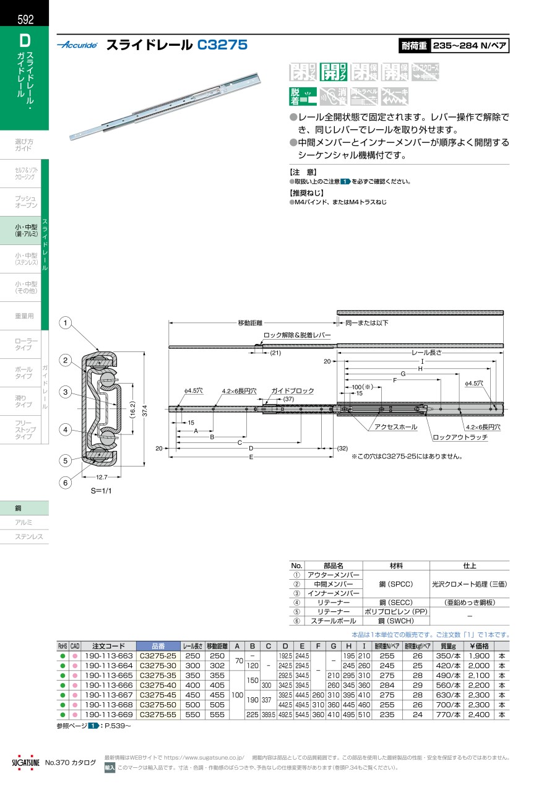Open the ボールタイプ side index section
This screenshot has height=787, width=557.
[24, 372]
